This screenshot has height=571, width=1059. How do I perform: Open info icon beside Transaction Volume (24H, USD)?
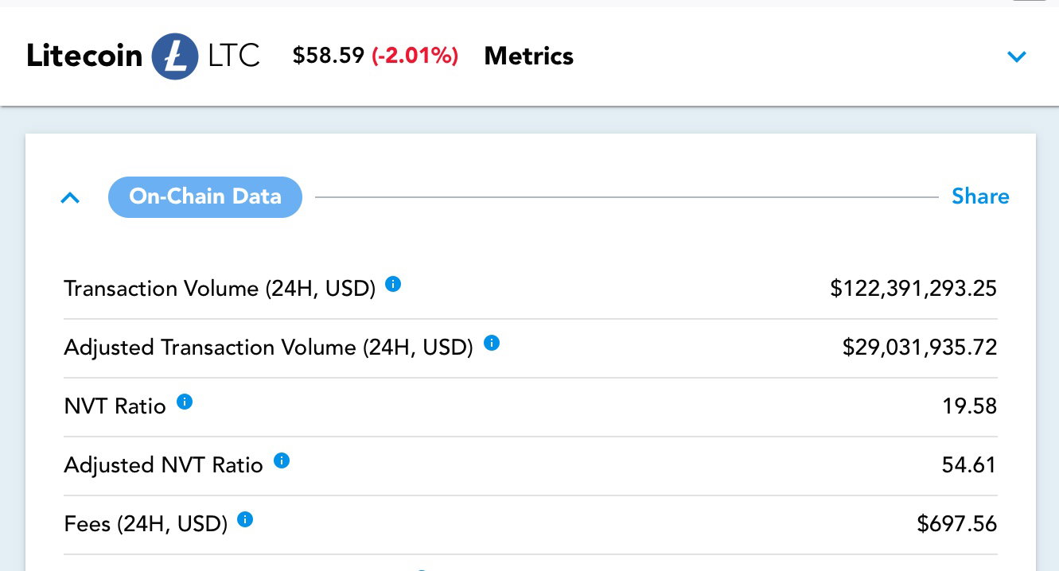pos(393,284)
